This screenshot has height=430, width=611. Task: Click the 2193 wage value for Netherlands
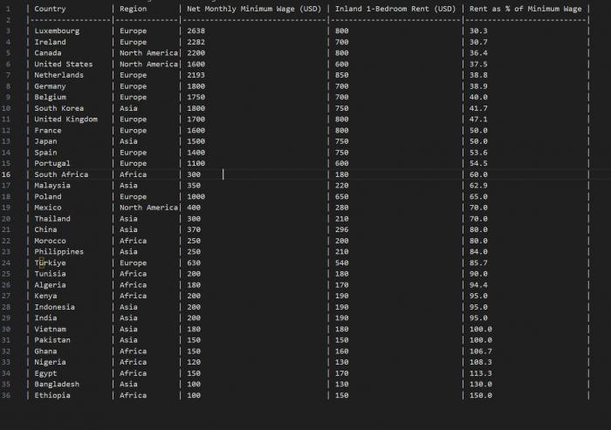tap(196, 75)
